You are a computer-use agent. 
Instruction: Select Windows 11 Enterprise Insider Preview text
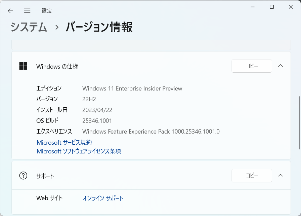[132, 88]
